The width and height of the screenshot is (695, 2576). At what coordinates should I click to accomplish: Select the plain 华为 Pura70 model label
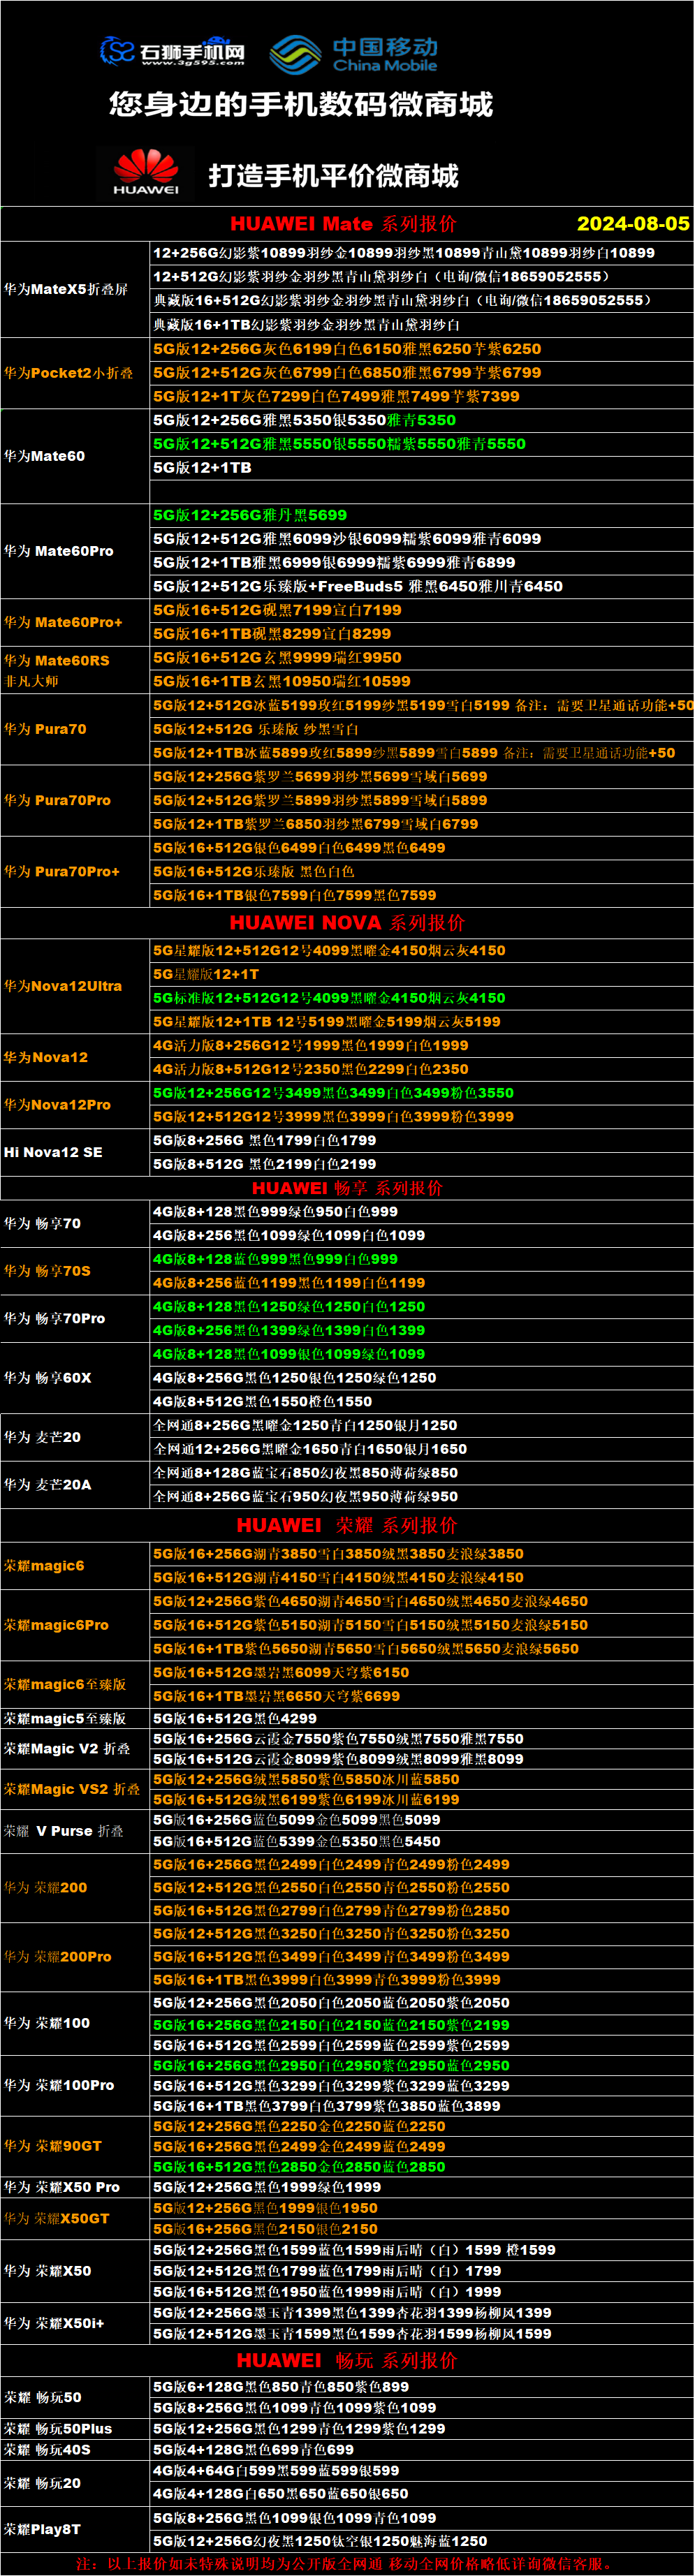(x=45, y=729)
